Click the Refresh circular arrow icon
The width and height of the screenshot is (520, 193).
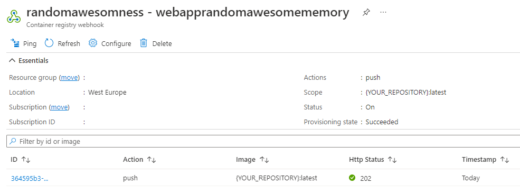[x=49, y=43]
